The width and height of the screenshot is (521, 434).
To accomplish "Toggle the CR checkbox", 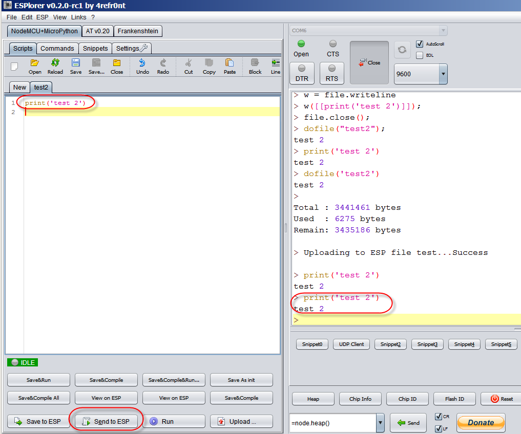I will (x=438, y=417).
